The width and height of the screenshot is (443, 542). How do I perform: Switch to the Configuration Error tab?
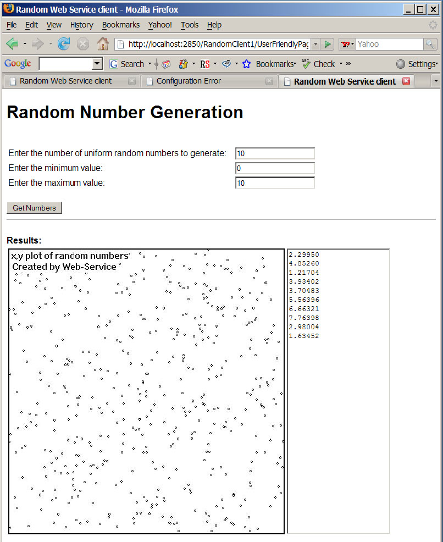pos(189,81)
